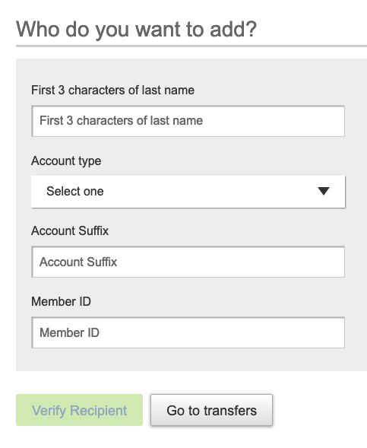Click the black triangle in Account type box

[x=324, y=191]
